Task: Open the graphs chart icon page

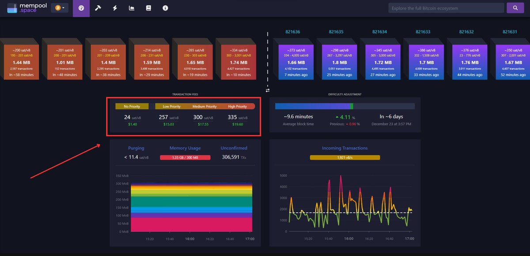Action: (132, 8)
